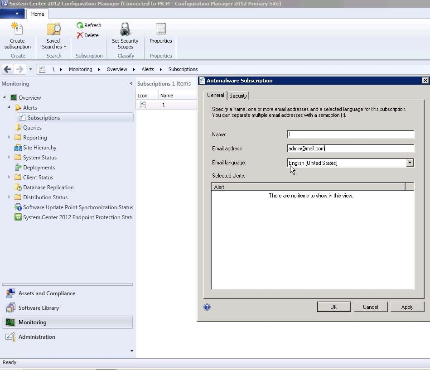Open the application menu dropdown button
The width and height of the screenshot is (430, 370).
click(12, 14)
